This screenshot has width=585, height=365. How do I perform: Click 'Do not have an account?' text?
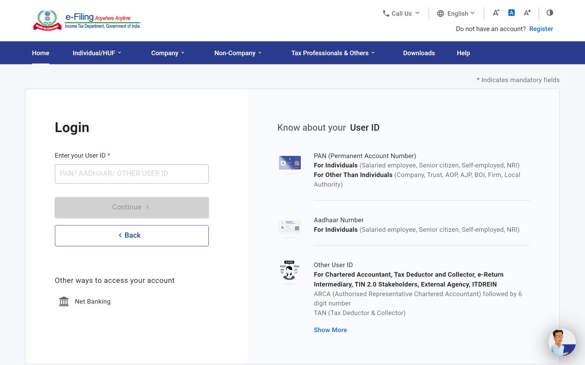491,29
